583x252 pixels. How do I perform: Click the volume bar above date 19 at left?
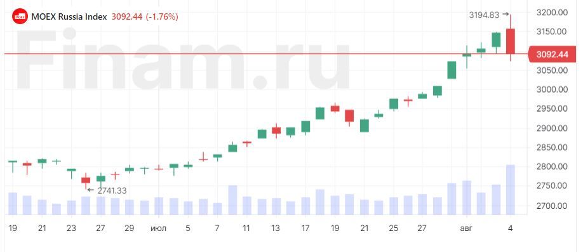pyautogui.click(x=13, y=203)
